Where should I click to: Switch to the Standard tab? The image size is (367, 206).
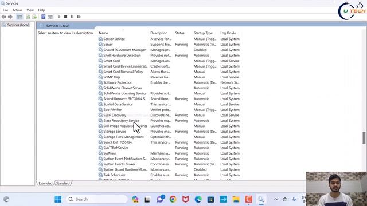(63, 183)
